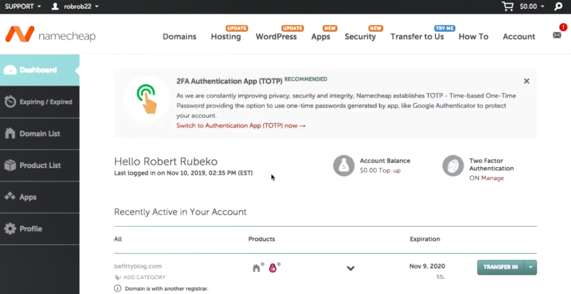This screenshot has width=571, height=294.
Task: Go to Expiring / Expired sidebar item
Action: point(40,102)
